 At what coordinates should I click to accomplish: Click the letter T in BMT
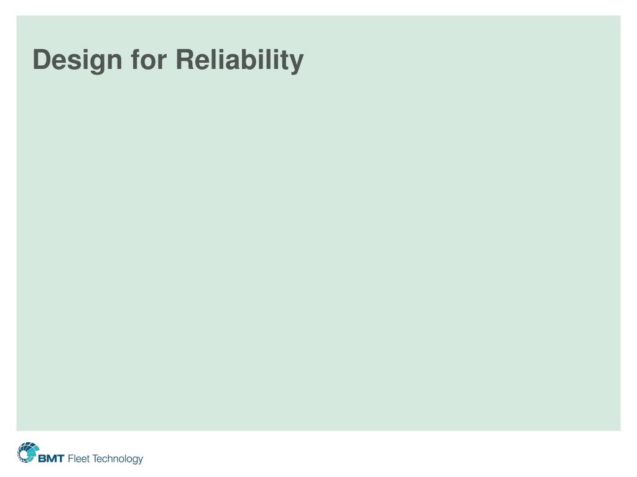click(60, 459)
